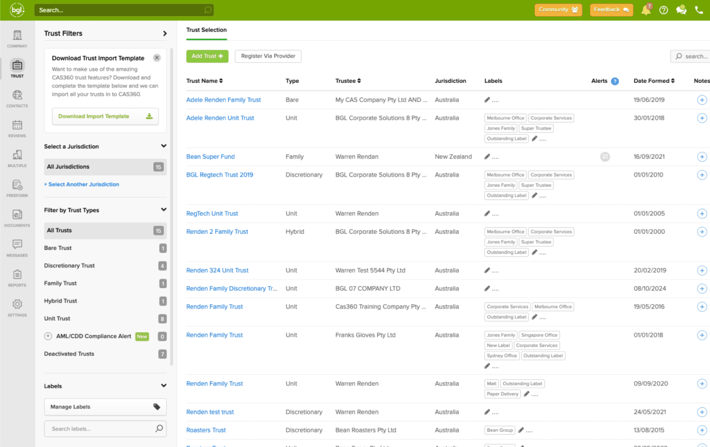Click the Manage Labels tag icon
The height and width of the screenshot is (447, 710).
(x=157, y=407)
